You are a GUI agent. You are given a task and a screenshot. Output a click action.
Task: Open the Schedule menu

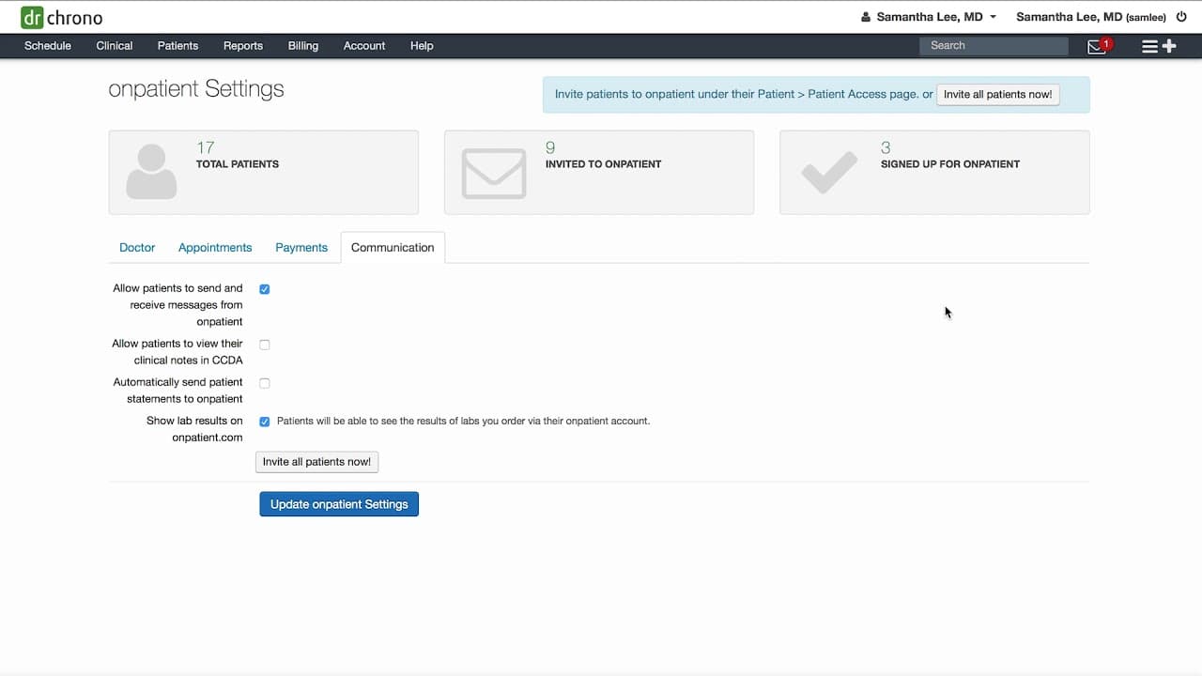[x=48, y=45]
